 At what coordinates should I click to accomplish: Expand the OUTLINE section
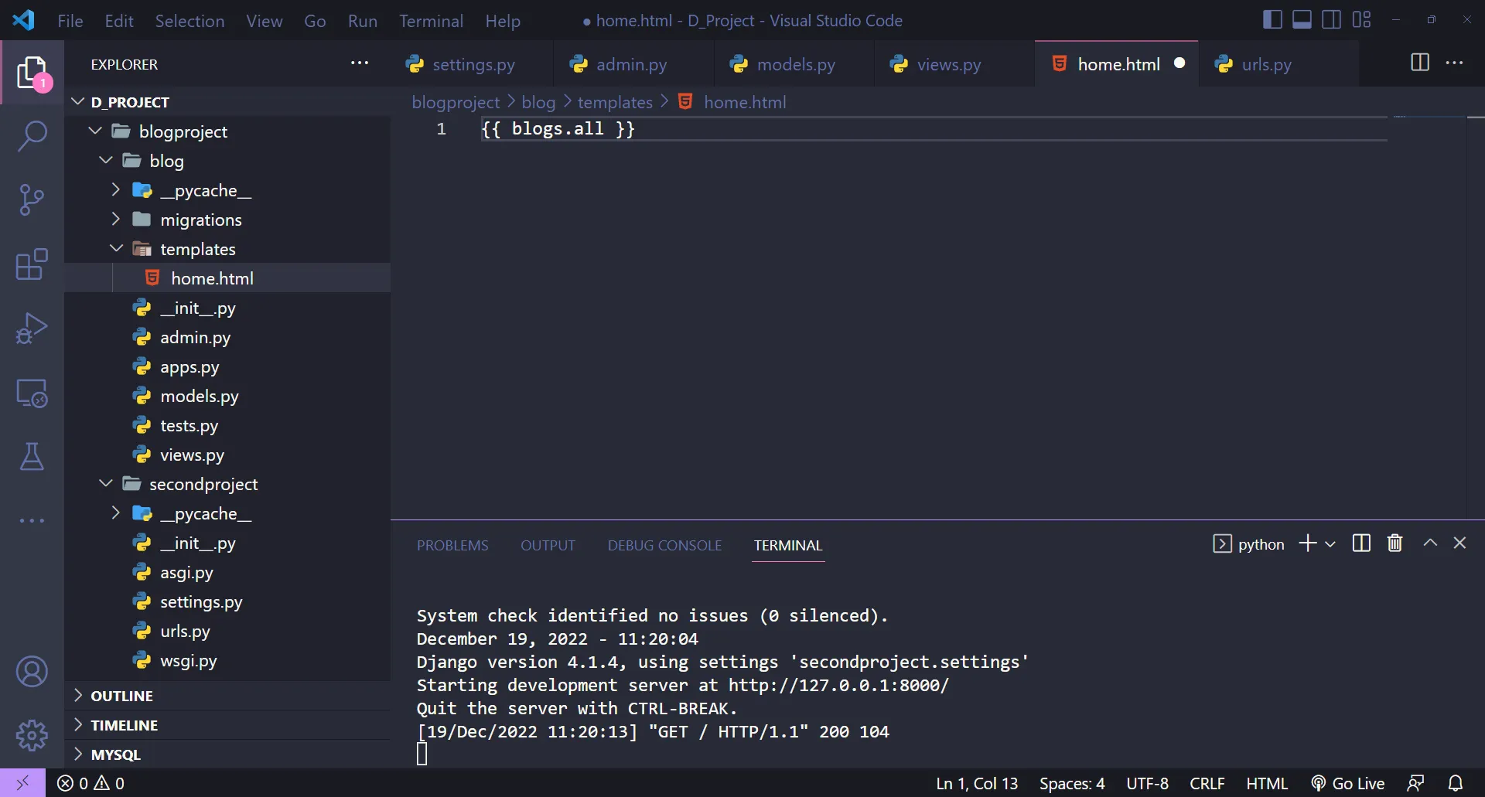click(x=227, y=696)
